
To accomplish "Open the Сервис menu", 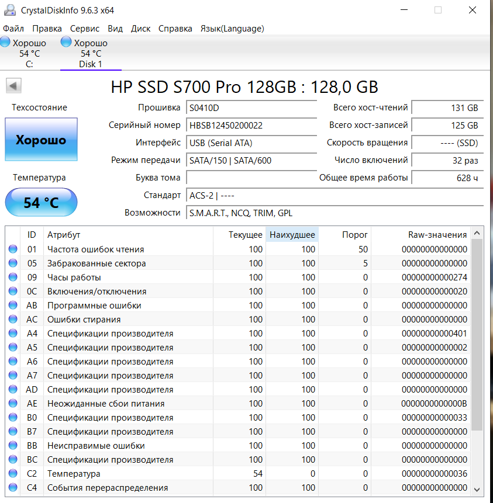I will (x=85, y=29).
